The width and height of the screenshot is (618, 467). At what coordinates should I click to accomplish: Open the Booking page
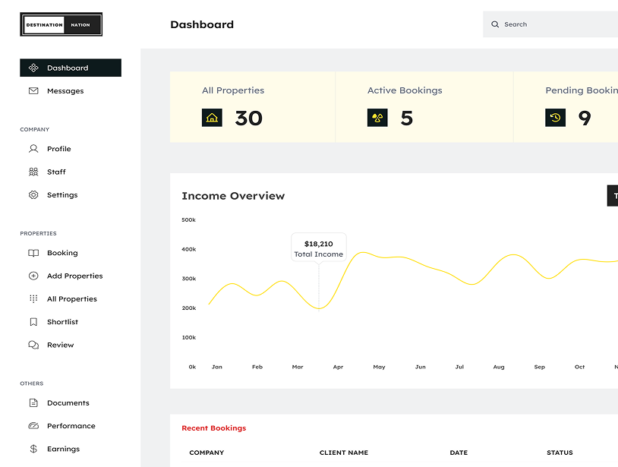(x=61, y=253)
